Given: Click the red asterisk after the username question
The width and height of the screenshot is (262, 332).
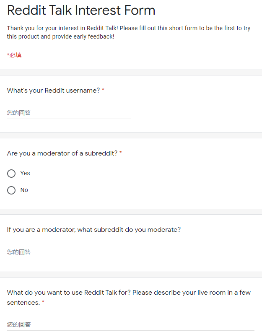Looking at the screenshot, I should pyautogui.click(x=103, y=91).
